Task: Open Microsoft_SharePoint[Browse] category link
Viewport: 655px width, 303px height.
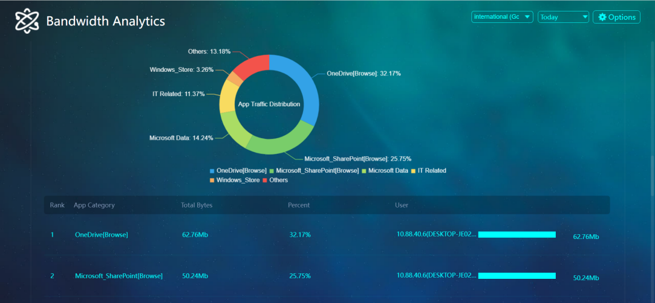Action: [119, 276]
